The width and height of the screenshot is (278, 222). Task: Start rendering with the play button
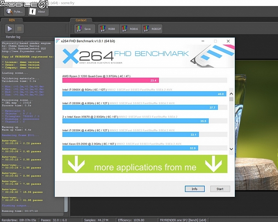[x=10, y=29]
